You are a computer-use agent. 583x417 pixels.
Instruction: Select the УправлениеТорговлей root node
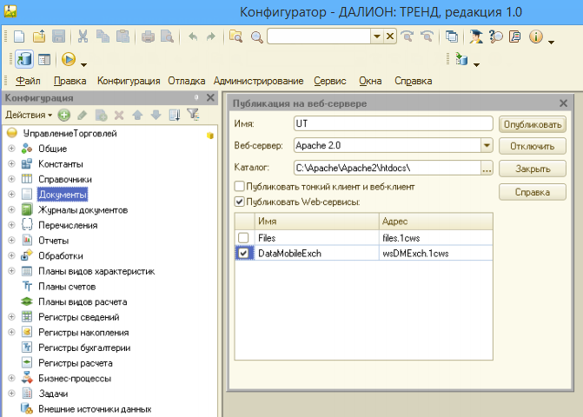coord(70,133)
